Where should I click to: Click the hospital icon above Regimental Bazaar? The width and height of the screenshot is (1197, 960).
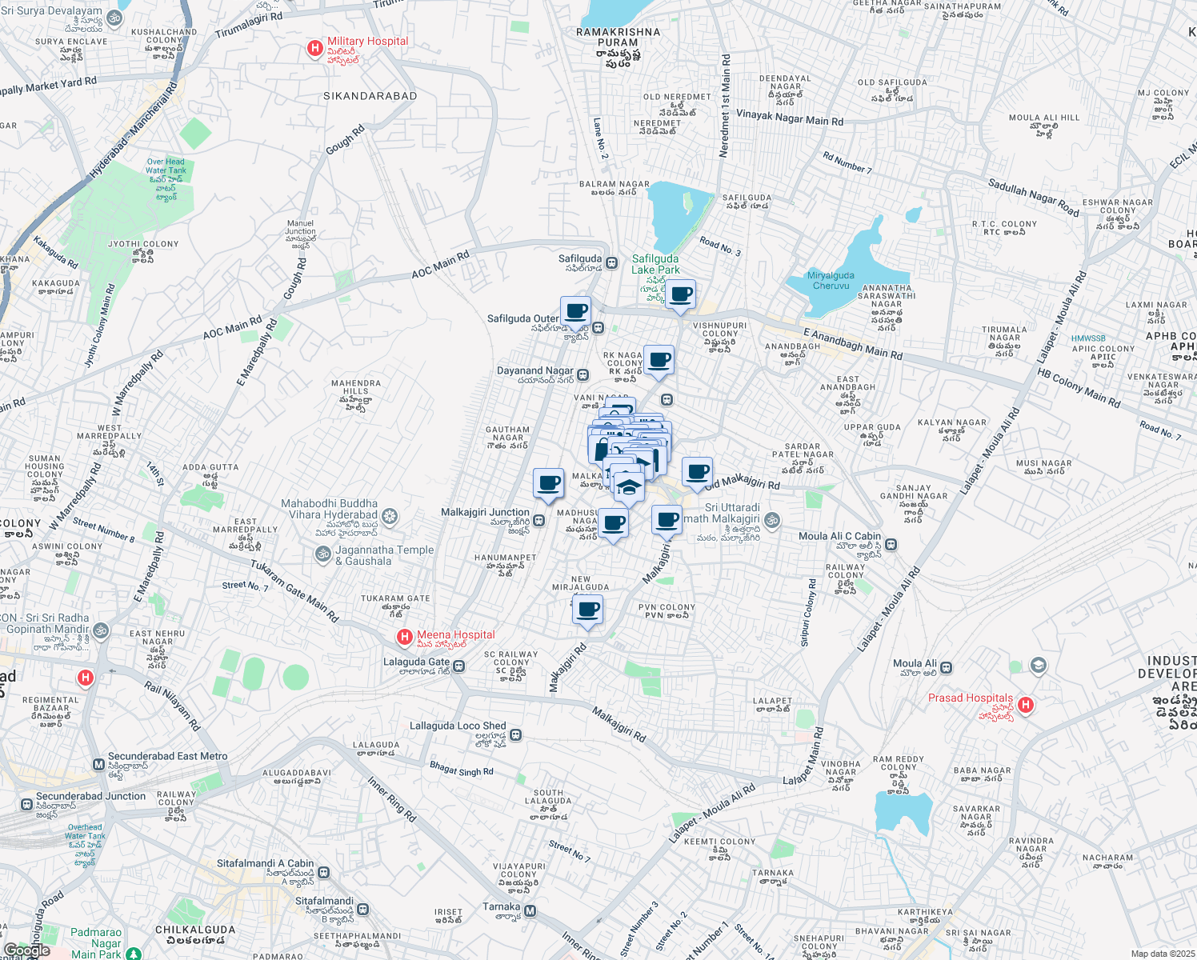(86, 678)
